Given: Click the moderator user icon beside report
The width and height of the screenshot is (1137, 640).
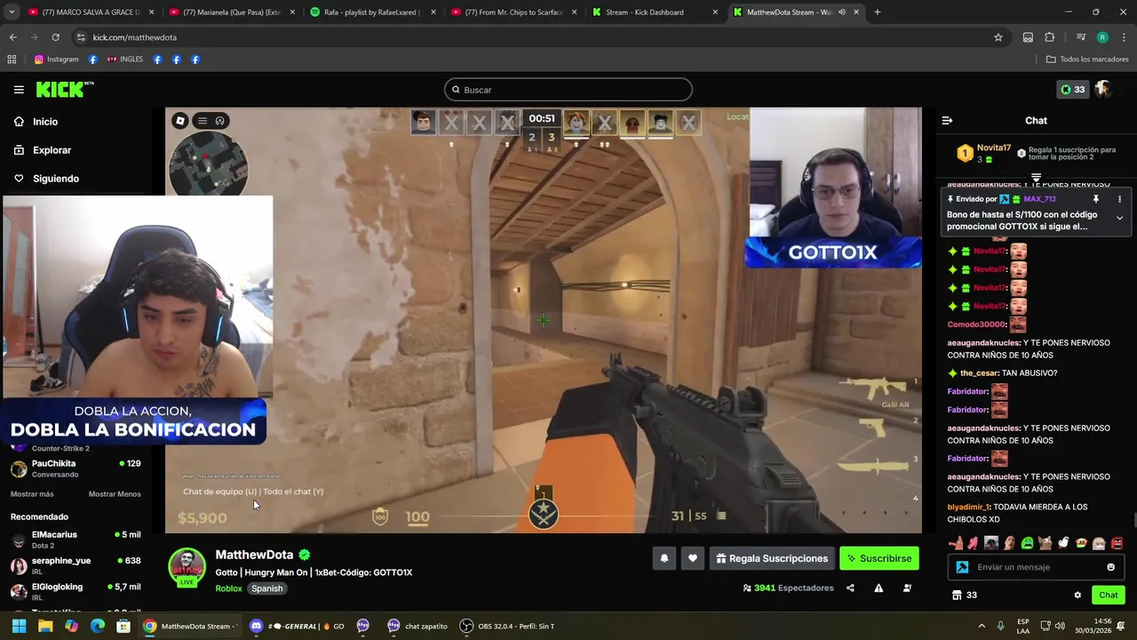Looking at the screenshot, I should point(907,588).
